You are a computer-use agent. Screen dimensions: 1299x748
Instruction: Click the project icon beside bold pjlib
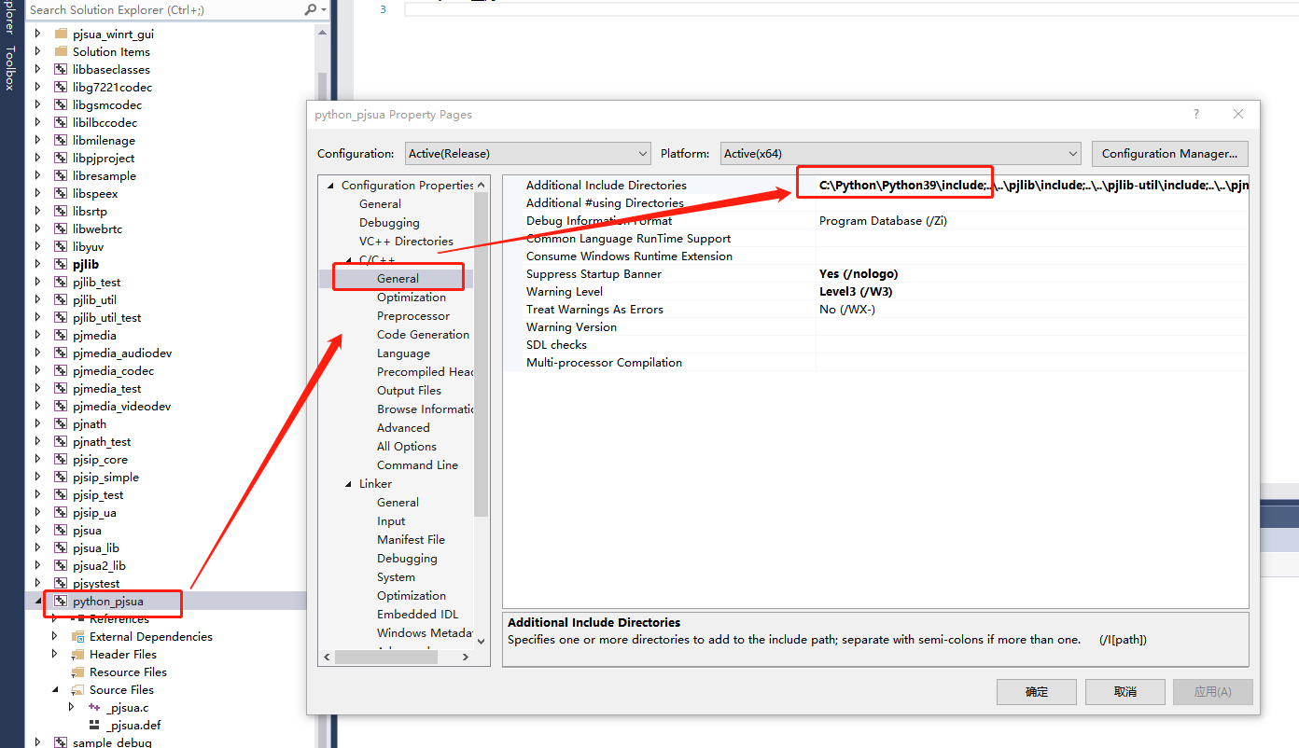point(61,264)
